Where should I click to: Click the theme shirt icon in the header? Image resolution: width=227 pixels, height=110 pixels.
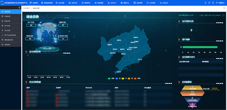pyautogui.click(x=213, y=3)
